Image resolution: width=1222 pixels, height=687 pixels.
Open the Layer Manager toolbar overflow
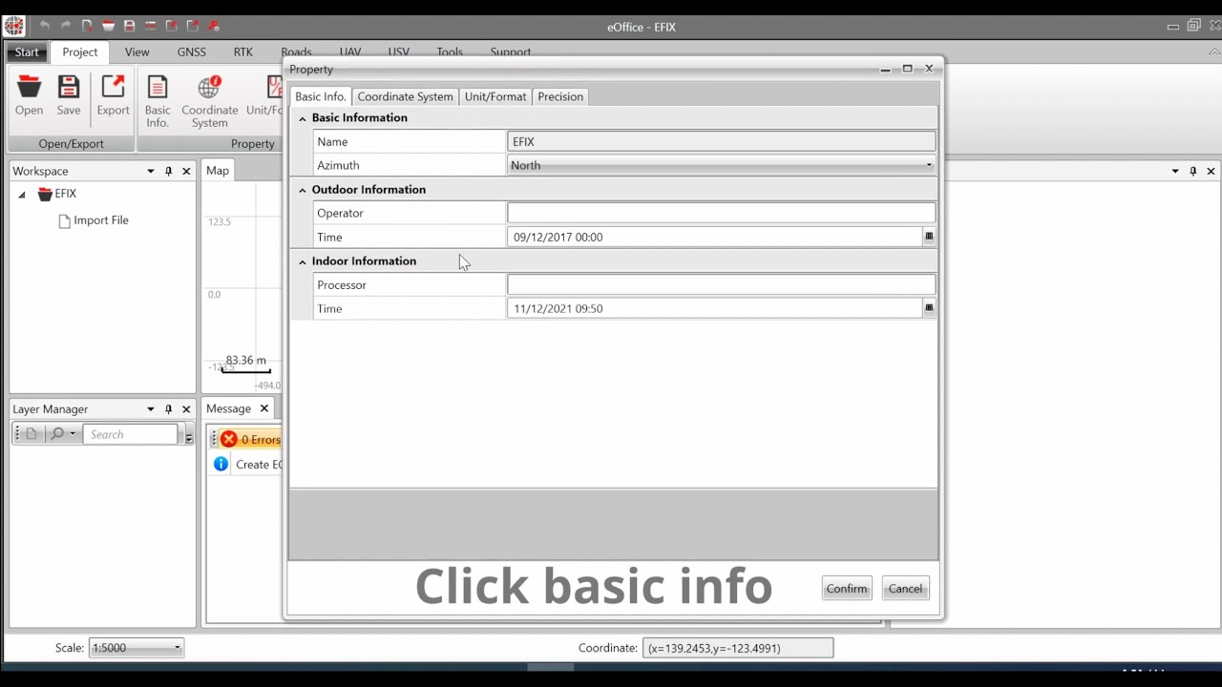click(189, 435)
